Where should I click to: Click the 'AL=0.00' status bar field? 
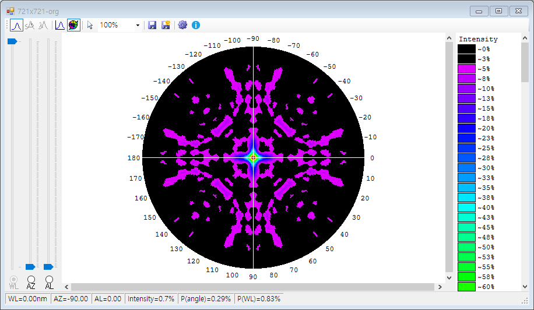(x=108, y=299)
